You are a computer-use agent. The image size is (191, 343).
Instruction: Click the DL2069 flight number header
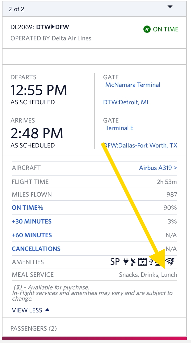(40, 27)
